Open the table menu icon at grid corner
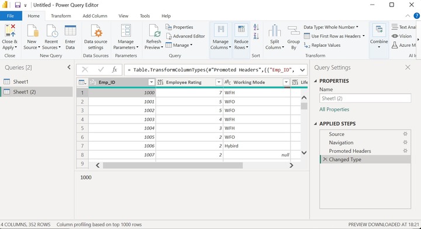 (82, 82)
